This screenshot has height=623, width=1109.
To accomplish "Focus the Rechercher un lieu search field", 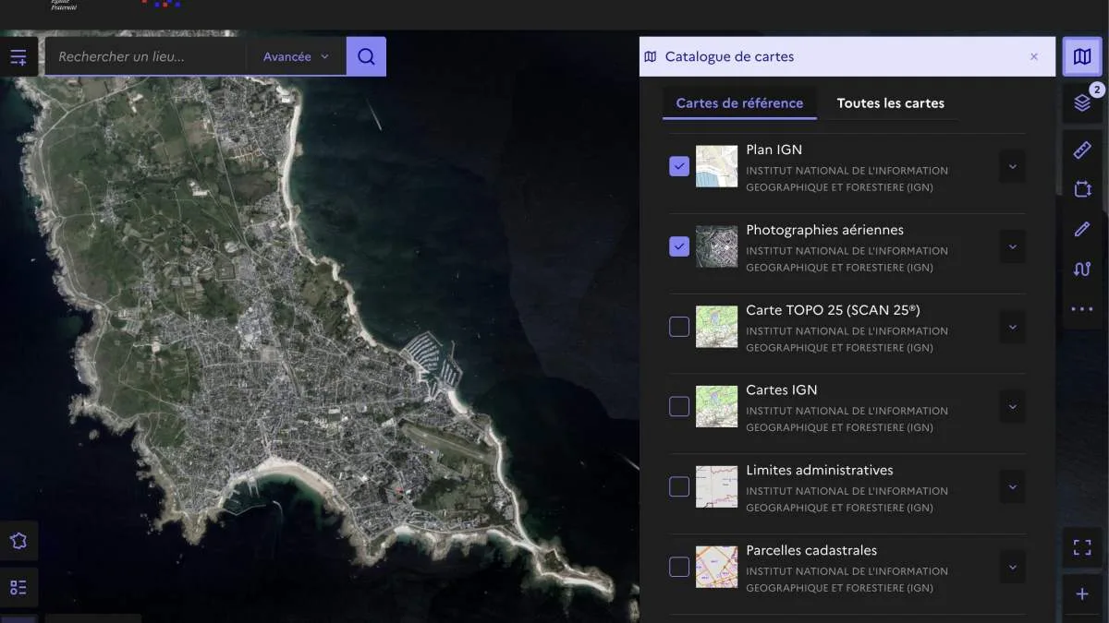I will pos(145,56).
